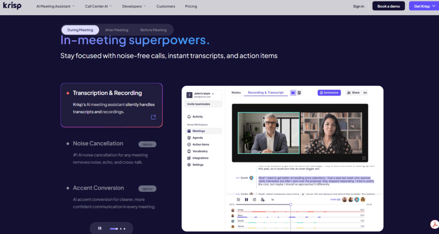The width and height of the screenshot is (439, 234).
Task: Select Noise Cancellation feature
Action: coord(98,143)
